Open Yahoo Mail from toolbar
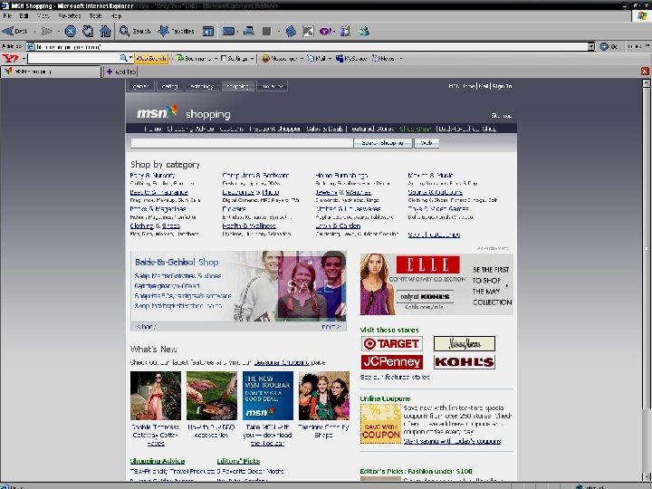 pyautogui.click(x=316, y=59)
